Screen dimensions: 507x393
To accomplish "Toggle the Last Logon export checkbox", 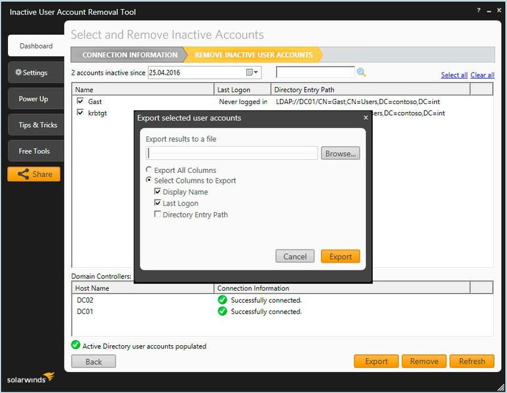I will point(157,202).
